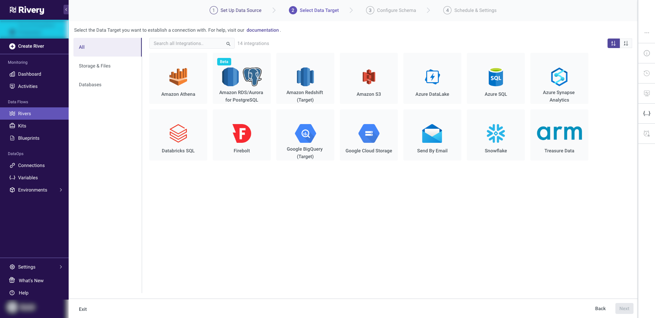This screenshot has height=318, width=655.
Task: Navigate to Blueprints
Action: (x=34, y=138)
